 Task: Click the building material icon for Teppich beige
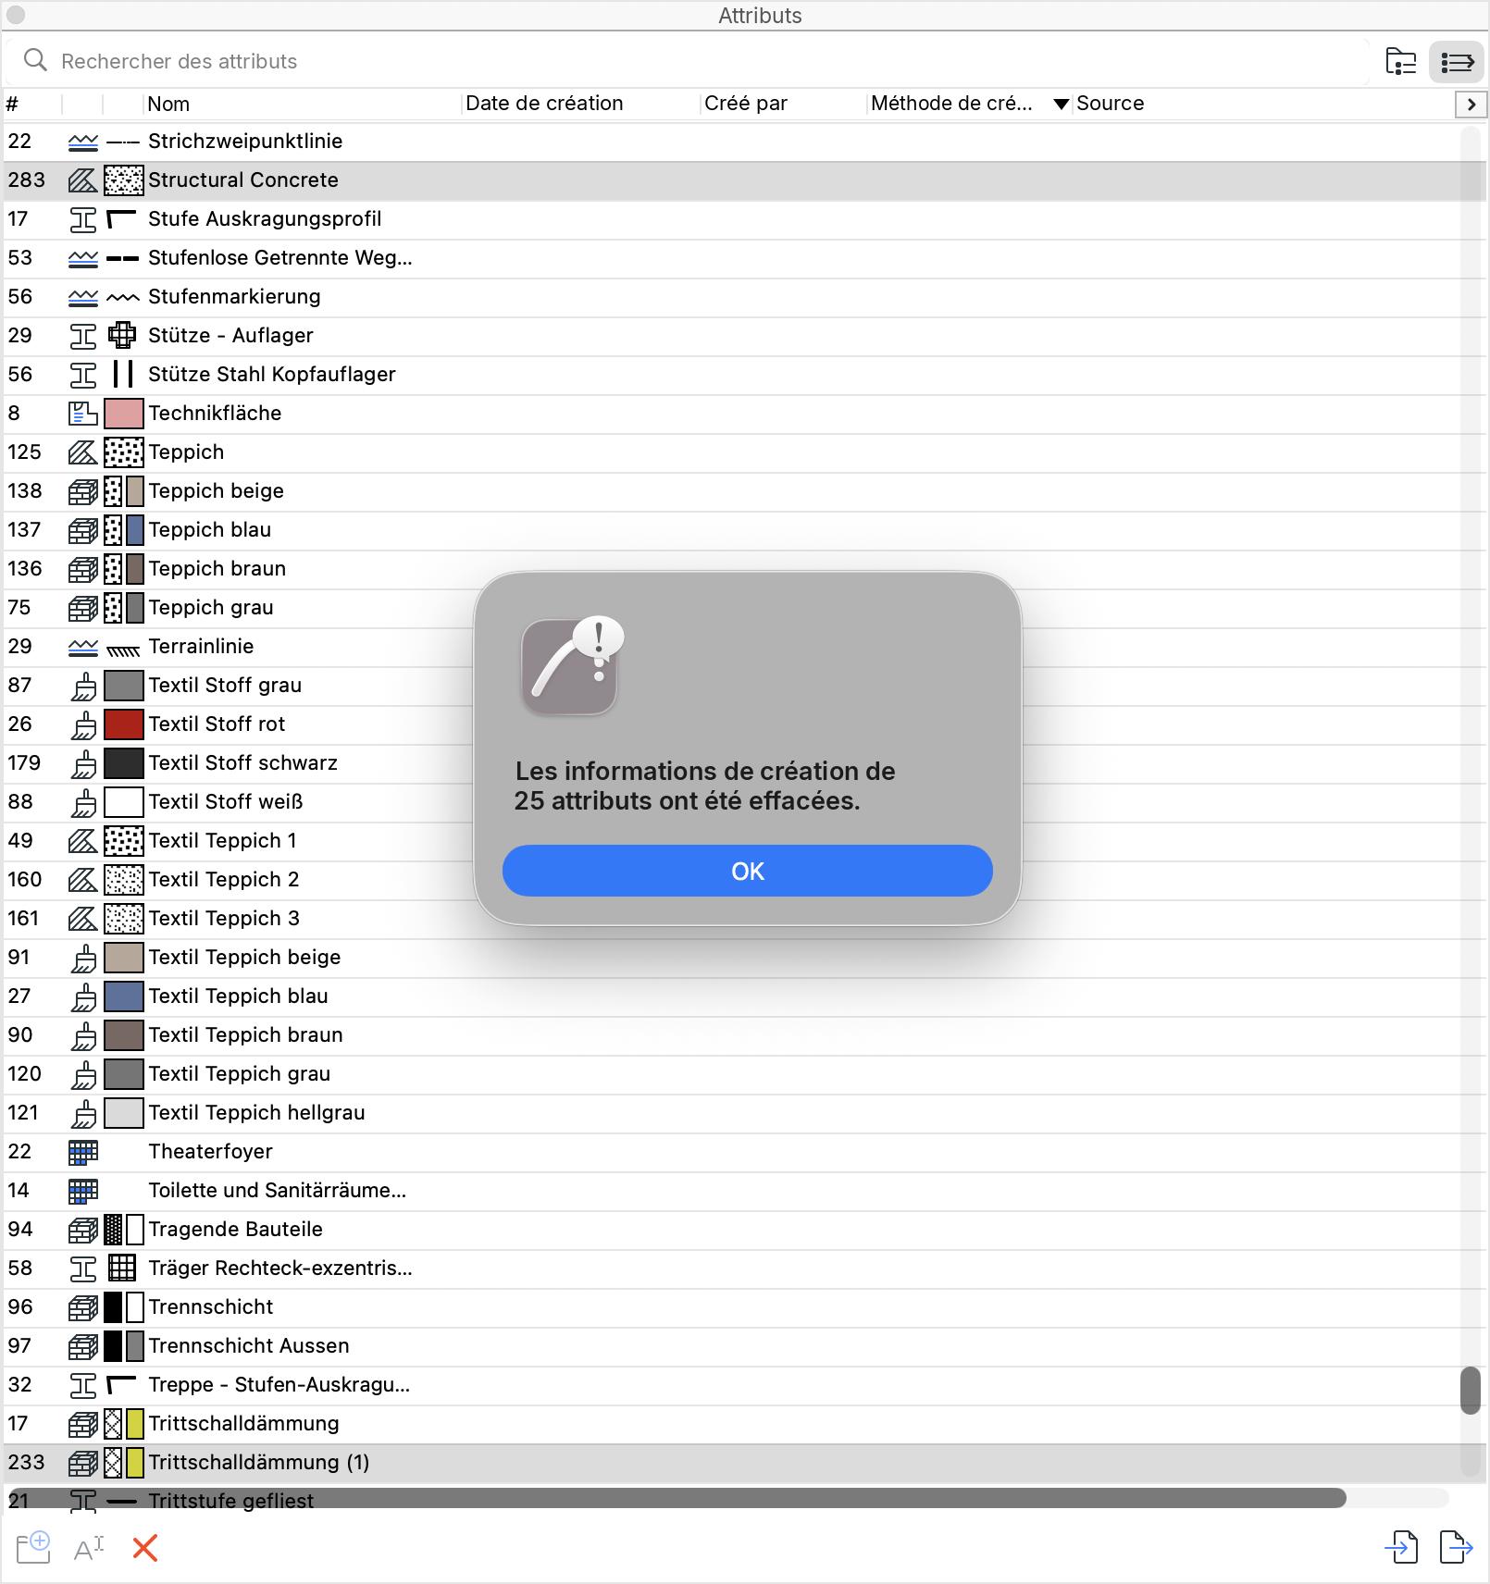click(x=83, y=491)
